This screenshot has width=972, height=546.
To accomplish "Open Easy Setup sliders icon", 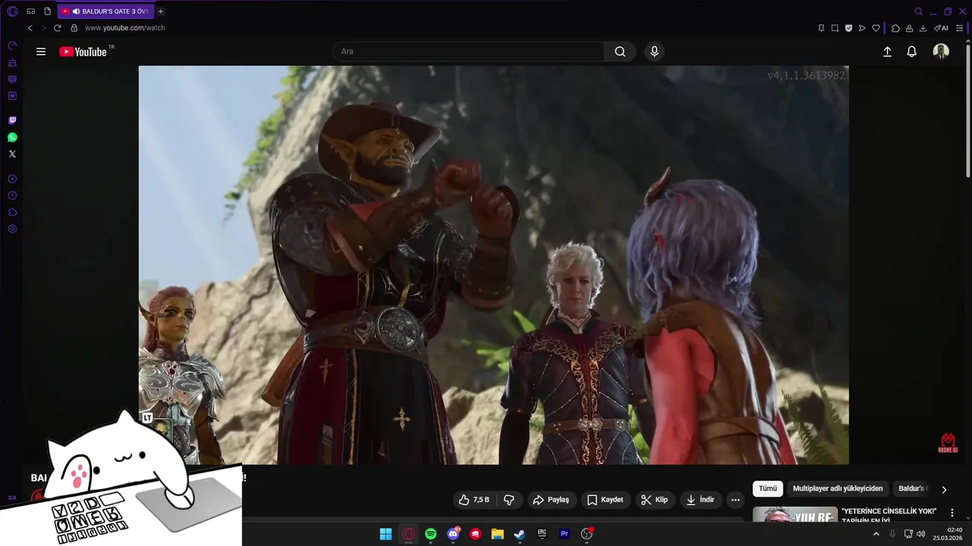I will 959,28.
